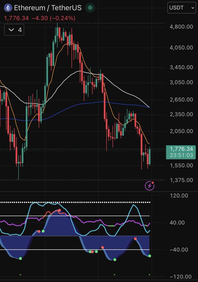Click the 4,800.00 price axis label

(181, 27)
